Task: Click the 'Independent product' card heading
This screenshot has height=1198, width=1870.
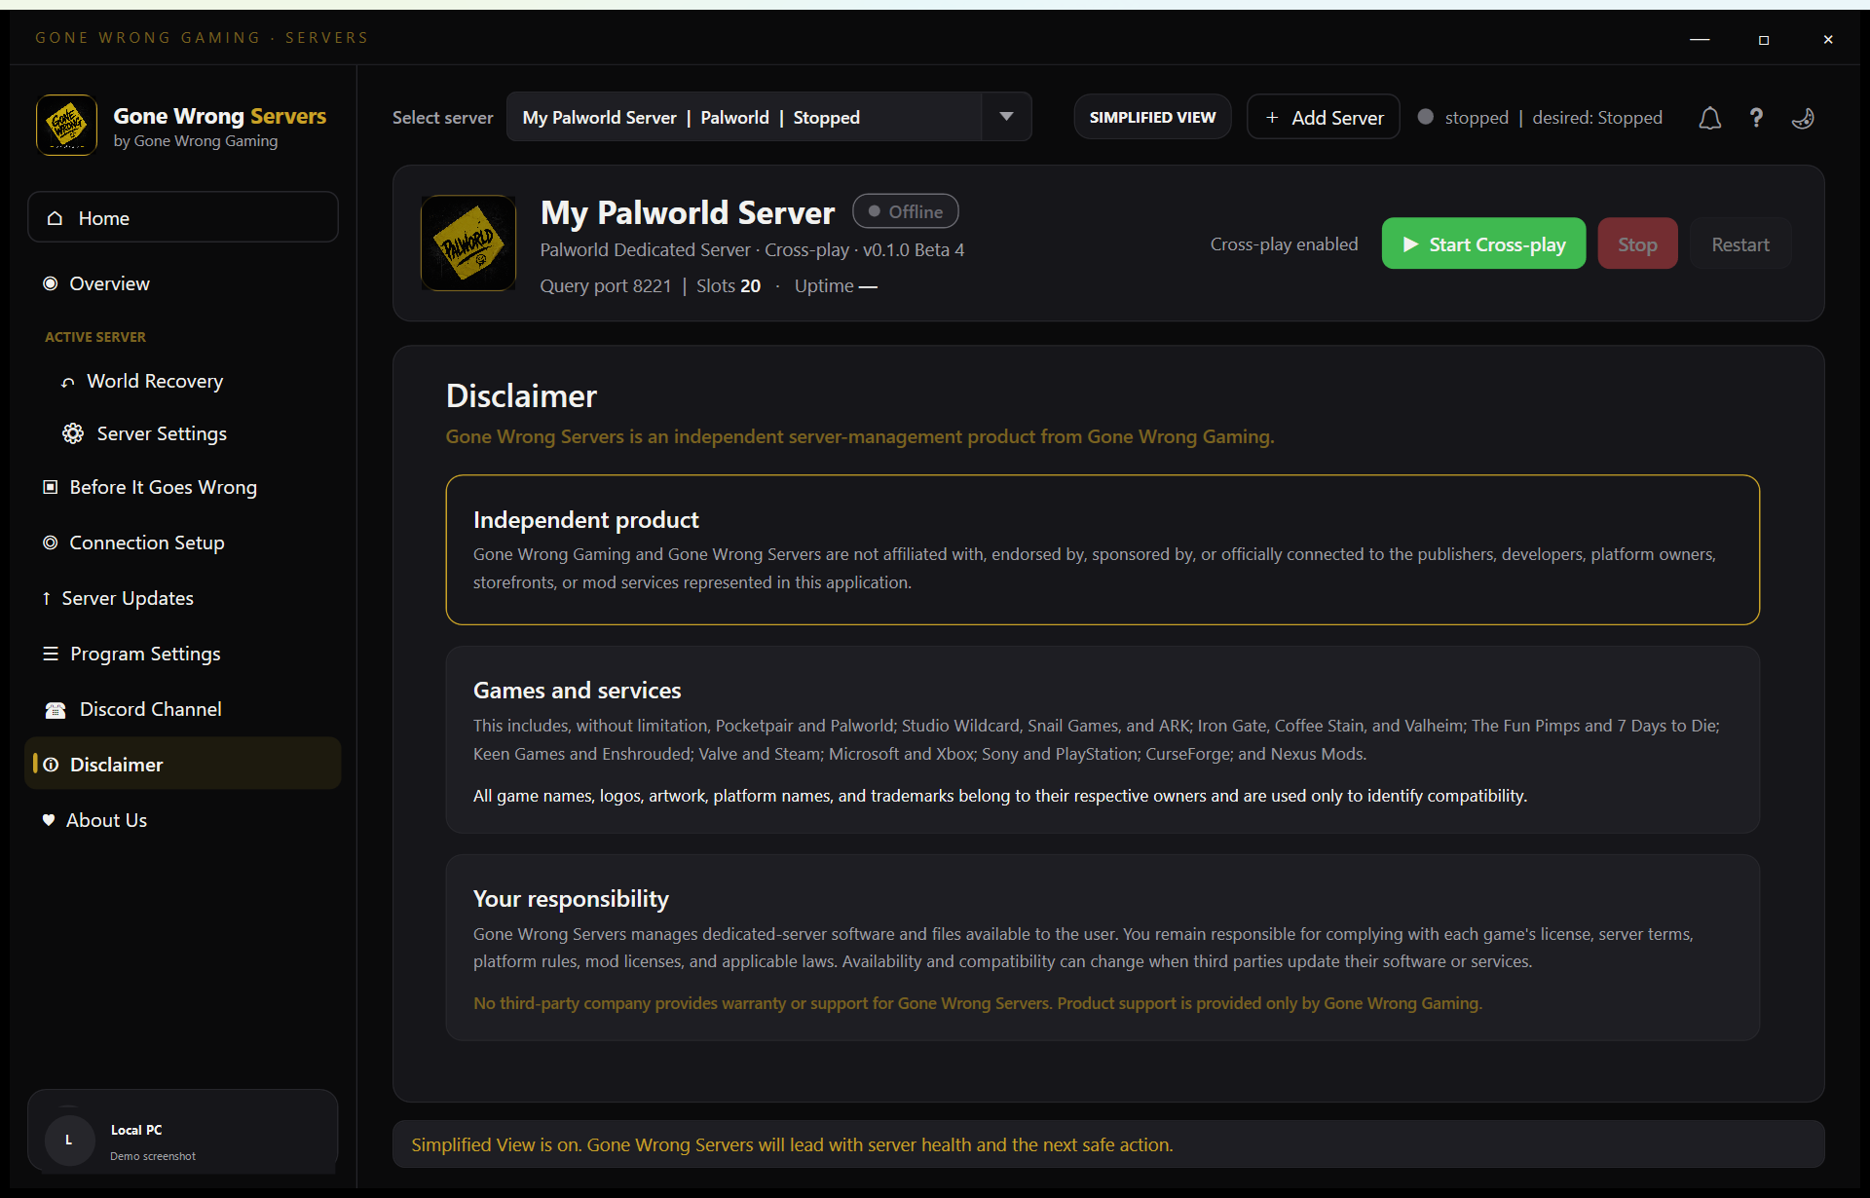Action: pos(586,520)
